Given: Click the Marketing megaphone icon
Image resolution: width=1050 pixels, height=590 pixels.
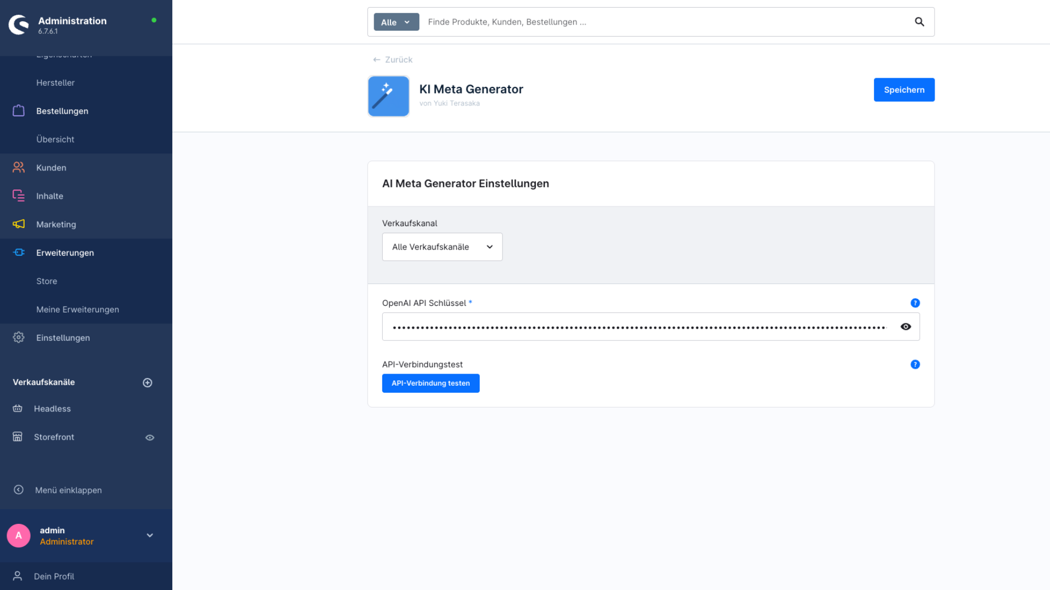Looking at the screenshot, I should tap(19, 224).
